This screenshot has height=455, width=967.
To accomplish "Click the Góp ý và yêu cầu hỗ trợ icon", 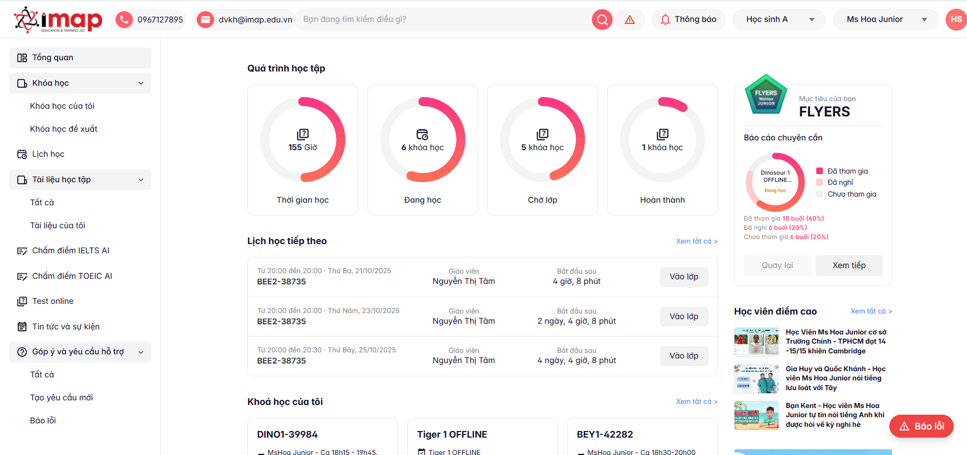I will pos(22,352).
